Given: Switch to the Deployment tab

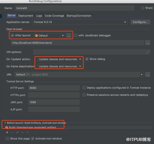Looking at the screenshot, I should pyautogui.click(x=26, y=16).
